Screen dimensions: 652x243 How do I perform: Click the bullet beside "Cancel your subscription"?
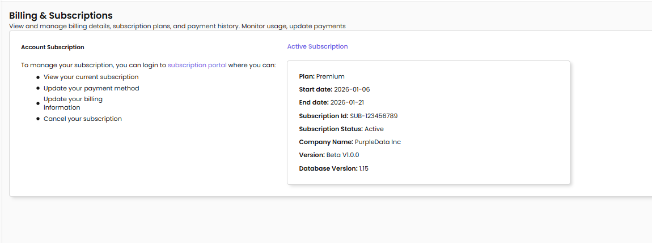click(x=38, y=119)
